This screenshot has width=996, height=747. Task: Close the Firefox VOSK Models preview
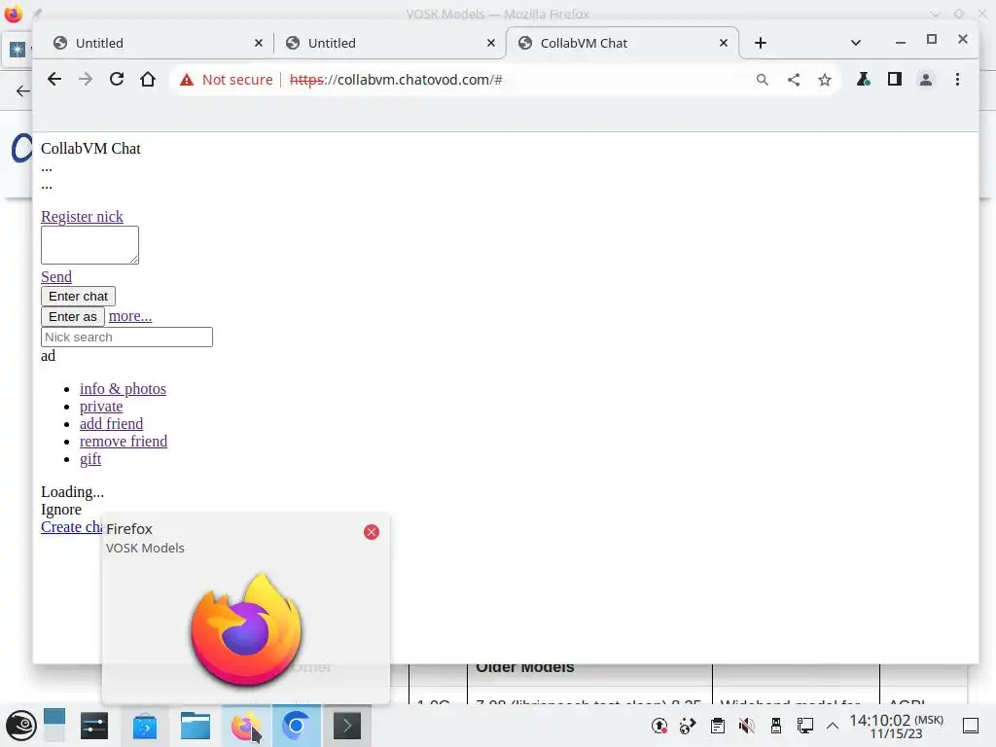pos(372,532)
